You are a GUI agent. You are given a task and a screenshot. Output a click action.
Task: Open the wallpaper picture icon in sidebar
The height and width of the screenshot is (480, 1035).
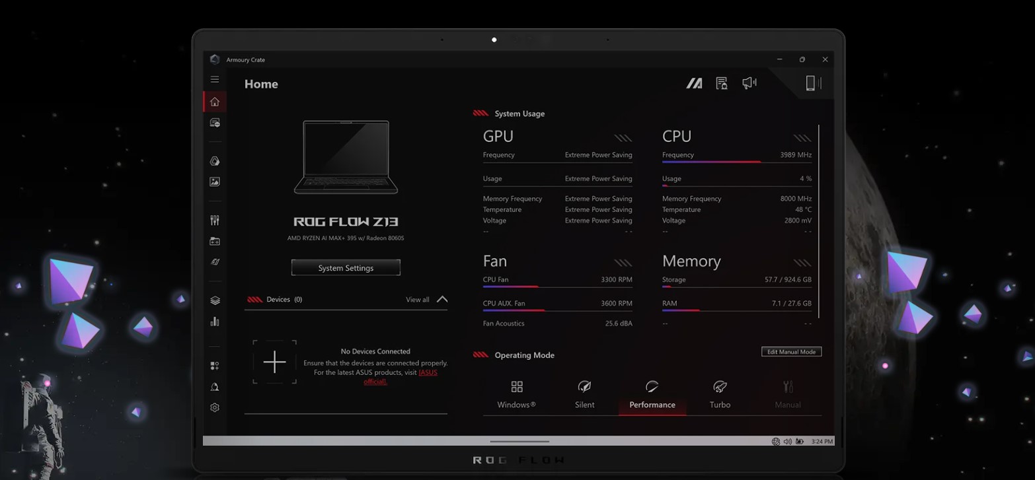[214, 182]
